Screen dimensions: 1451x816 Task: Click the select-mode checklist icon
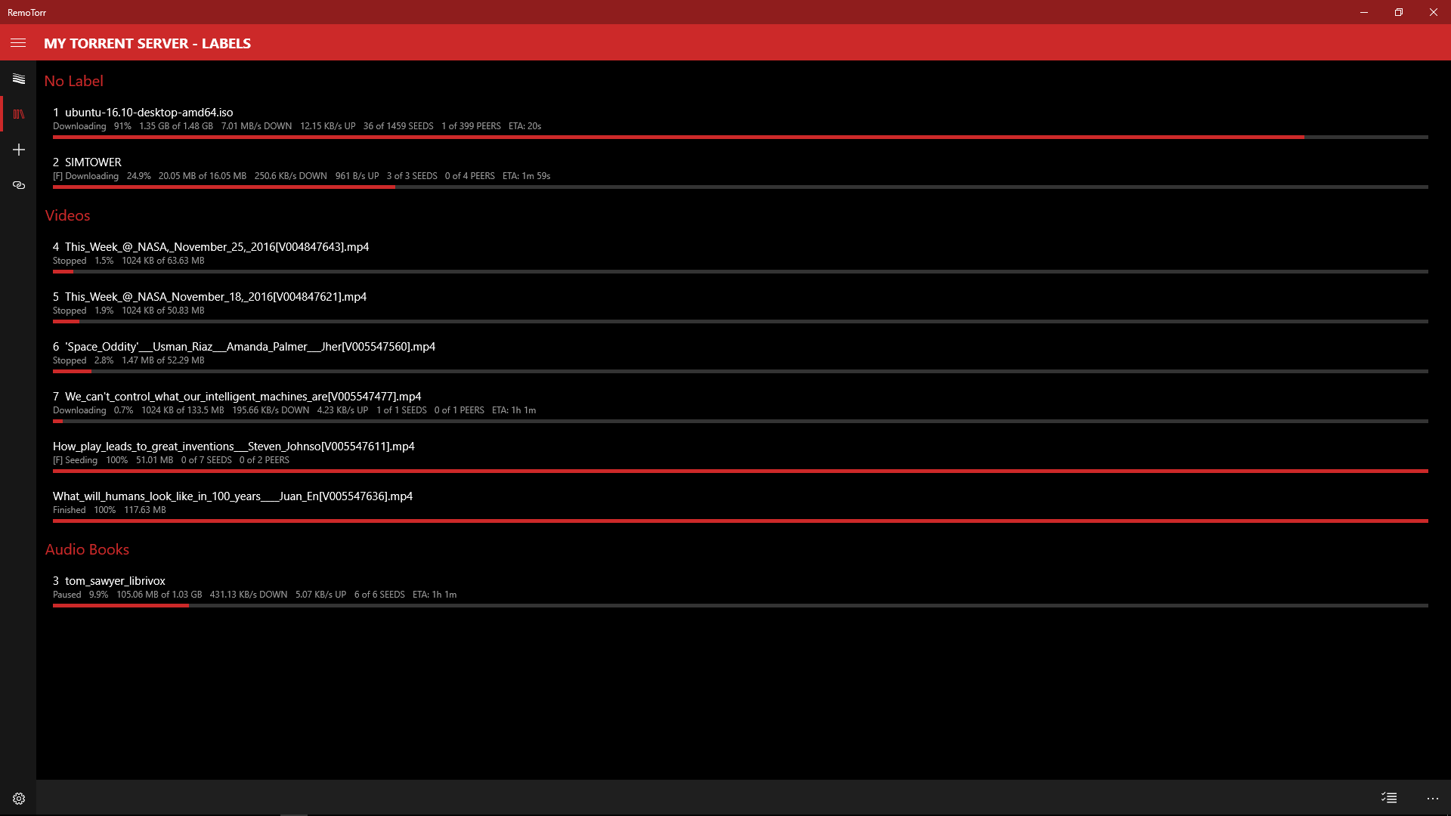1388,798
